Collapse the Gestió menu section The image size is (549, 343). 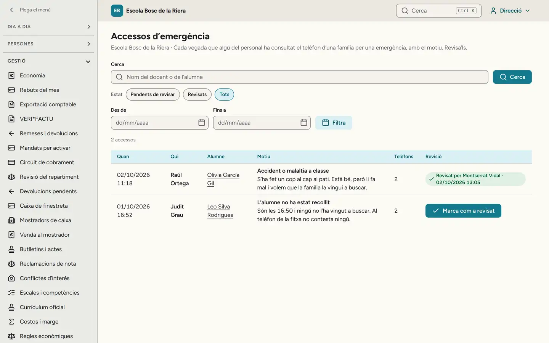coord(49,61)
